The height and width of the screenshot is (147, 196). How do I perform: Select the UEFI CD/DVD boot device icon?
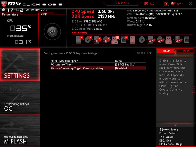click(x=88, y=40)
